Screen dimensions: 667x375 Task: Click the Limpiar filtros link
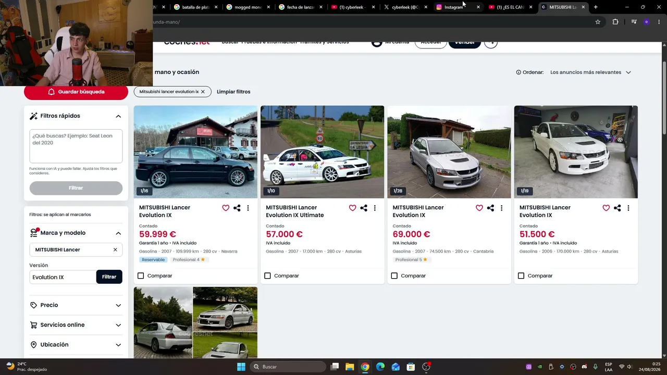[x=233, y=92]
